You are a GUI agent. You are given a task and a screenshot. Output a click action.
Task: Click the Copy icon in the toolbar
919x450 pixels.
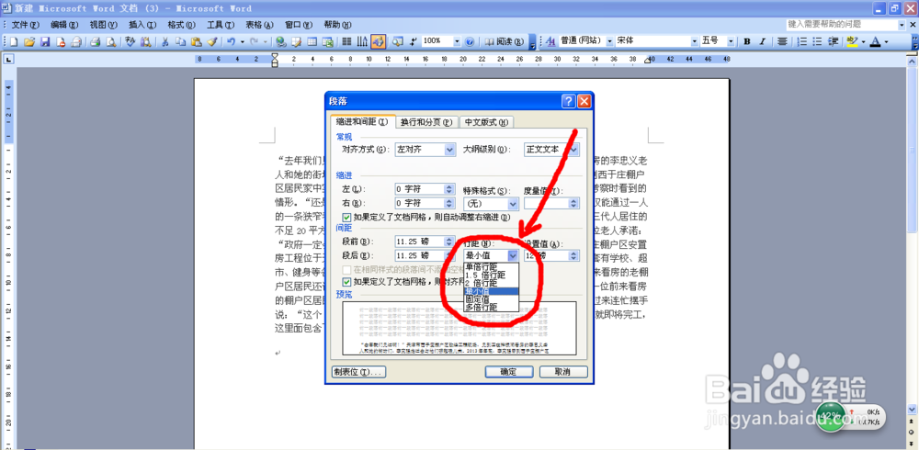coord(180,41)
